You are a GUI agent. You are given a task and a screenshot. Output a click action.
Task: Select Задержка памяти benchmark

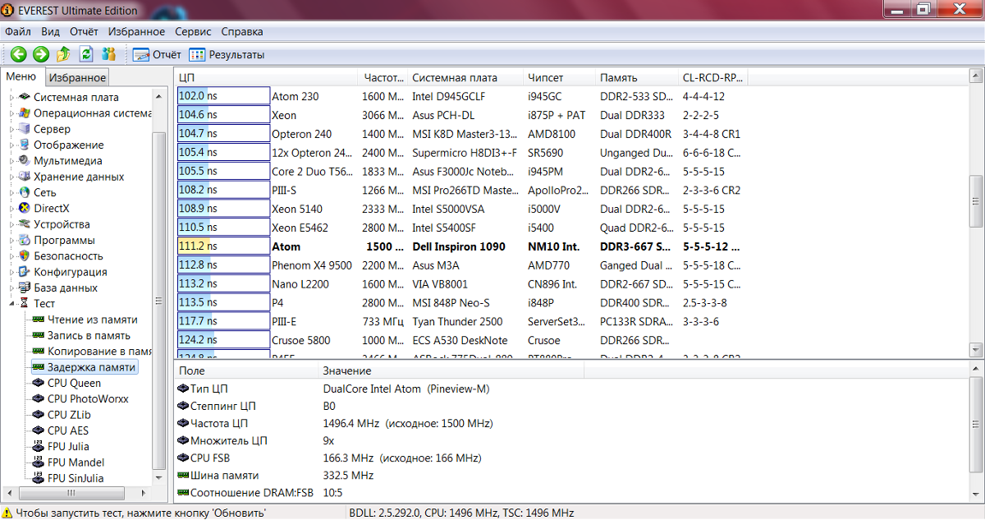(91, 367)
